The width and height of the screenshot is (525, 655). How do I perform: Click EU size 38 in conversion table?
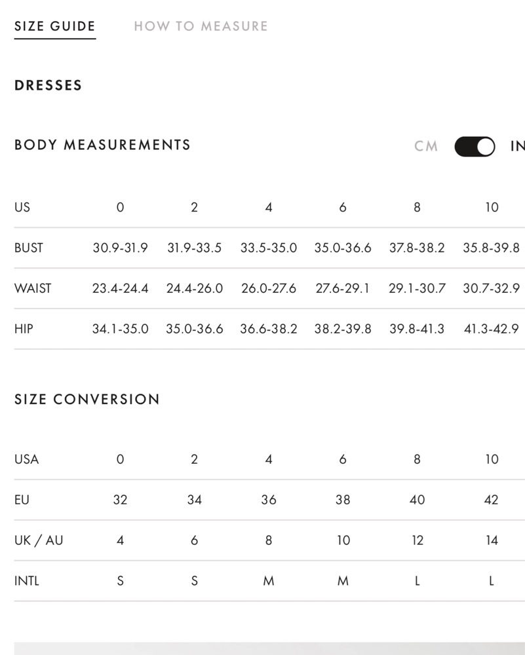pyautogui.click(x=343, y=500)
